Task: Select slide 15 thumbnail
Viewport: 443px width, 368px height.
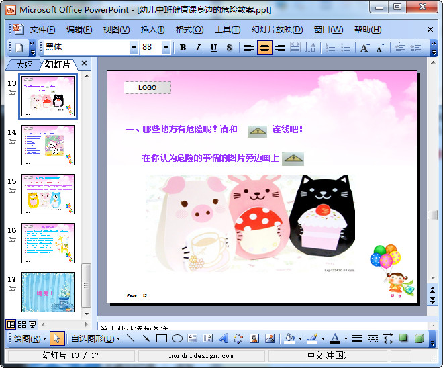Action: tap(48, 194)
